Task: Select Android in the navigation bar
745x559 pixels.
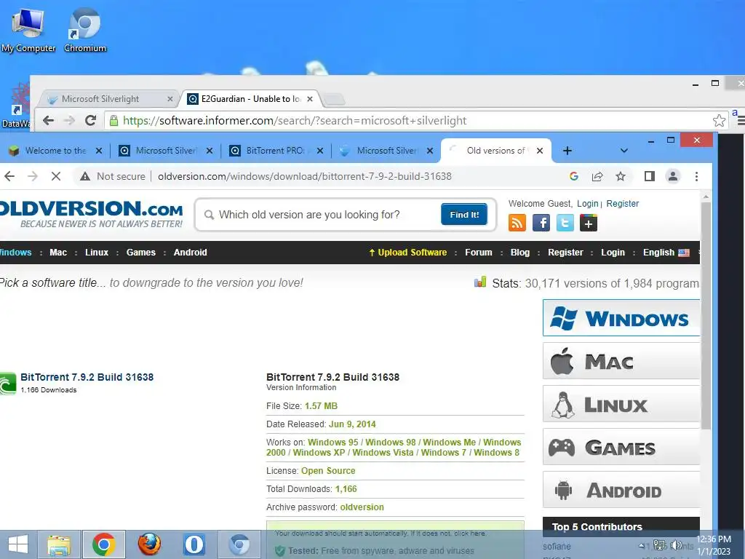Action: (190, 253)
